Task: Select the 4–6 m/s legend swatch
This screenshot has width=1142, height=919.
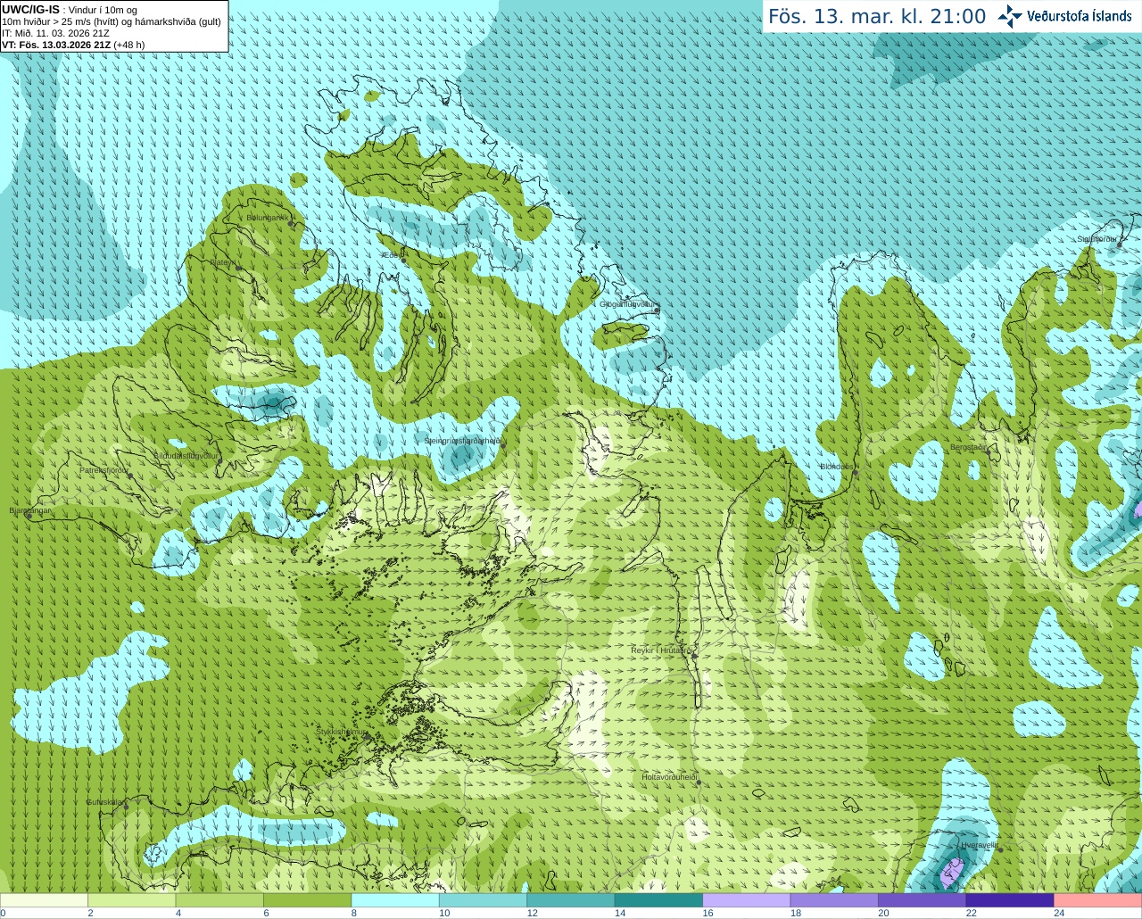Action: [x=219, y=900]
